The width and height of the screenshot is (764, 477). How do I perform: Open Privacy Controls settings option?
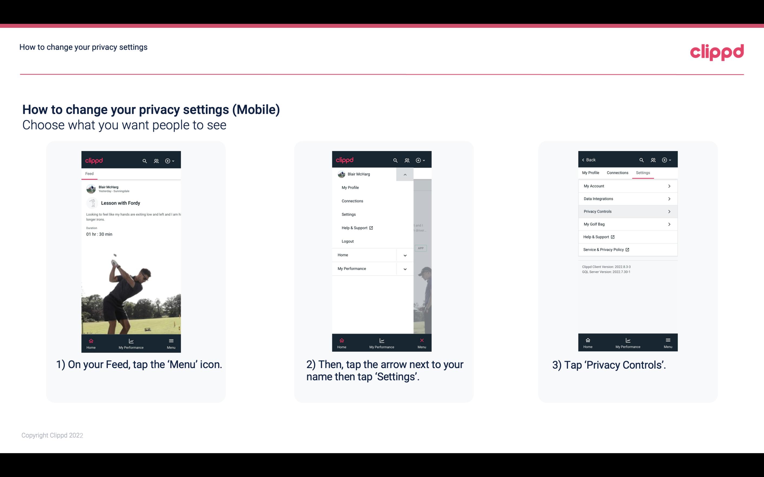[627, 211]
